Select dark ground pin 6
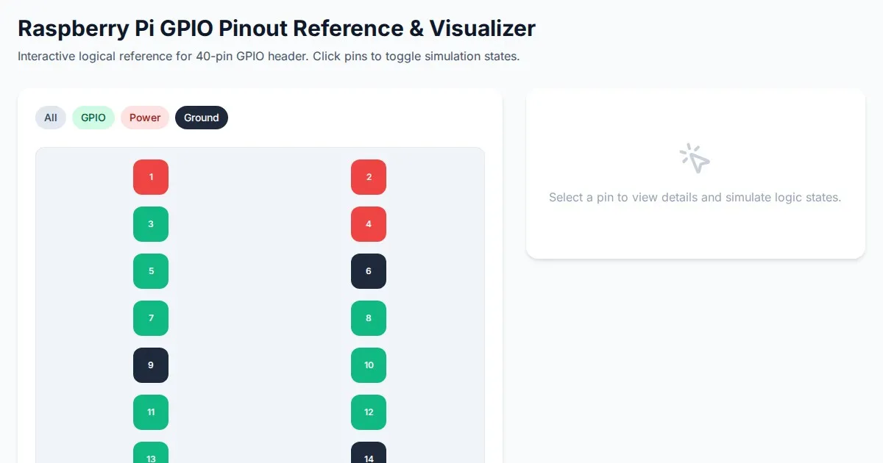The width and height of the screenshot is (883, 463). [369, 271]
